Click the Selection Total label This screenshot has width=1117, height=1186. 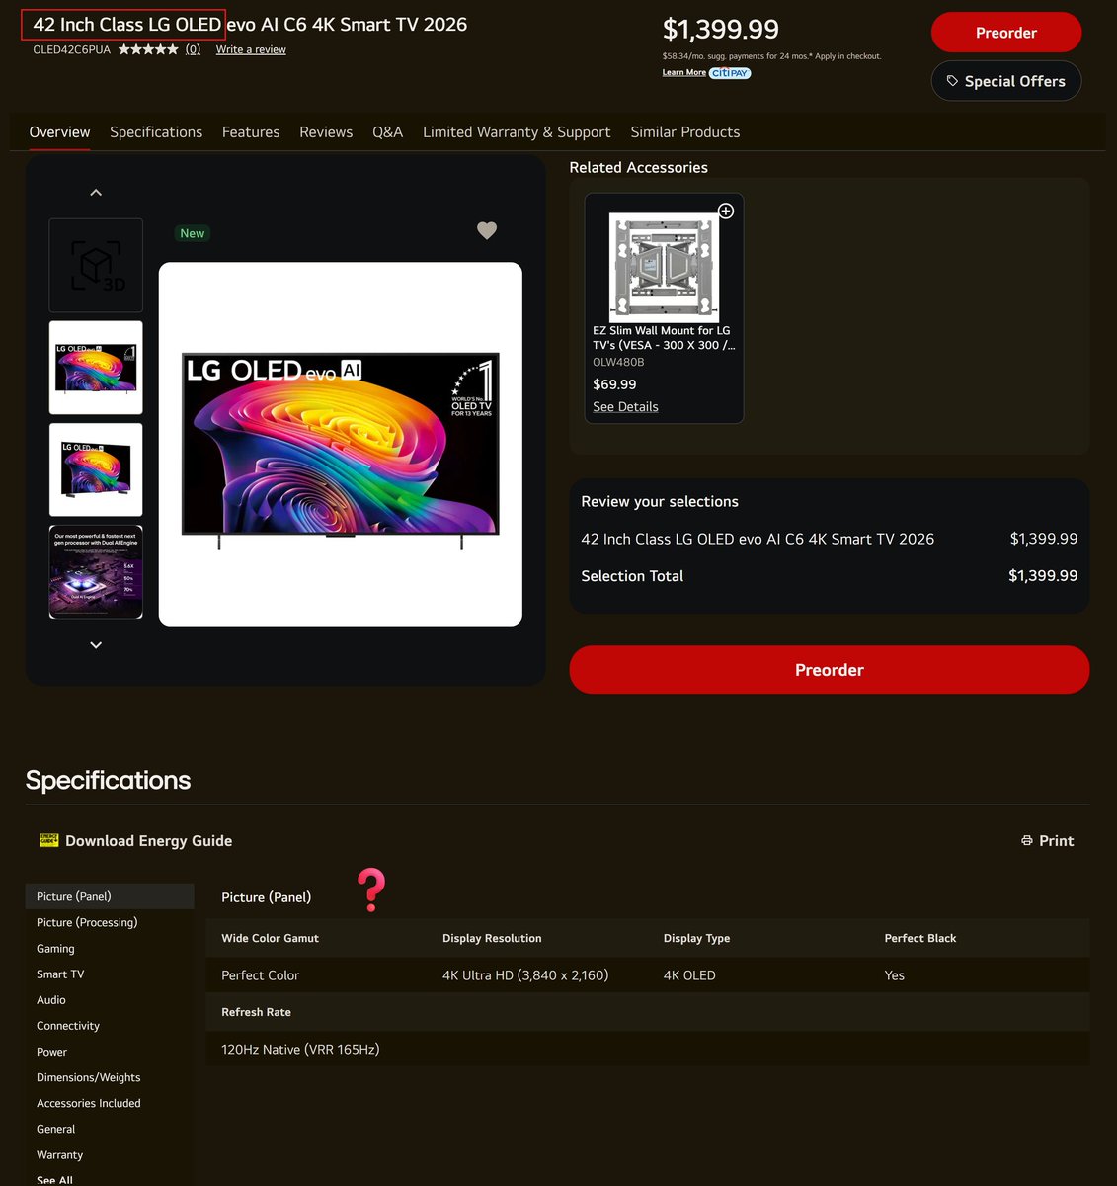click(632, 576)
